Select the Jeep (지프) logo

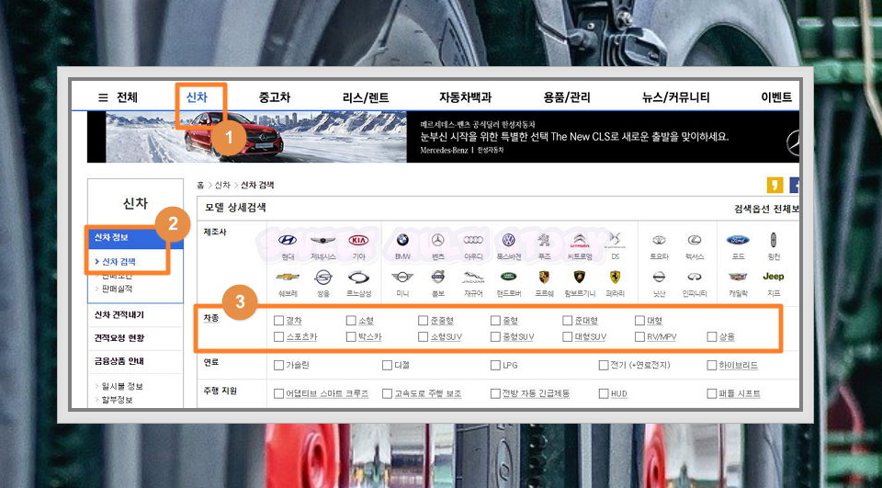coord(774,277)
